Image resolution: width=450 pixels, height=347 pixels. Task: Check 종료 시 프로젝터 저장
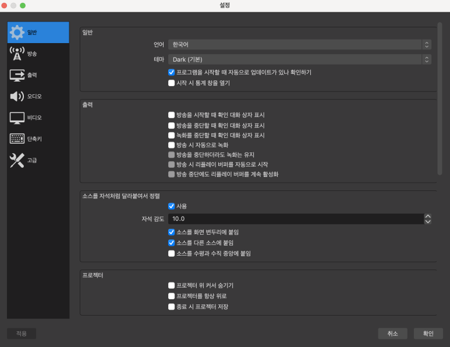171,306
